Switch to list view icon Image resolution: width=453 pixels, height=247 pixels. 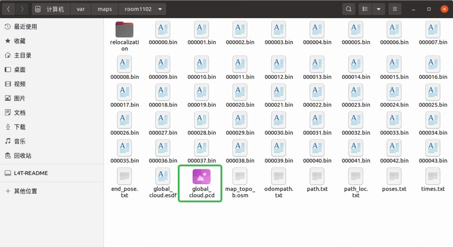[365, 9]
